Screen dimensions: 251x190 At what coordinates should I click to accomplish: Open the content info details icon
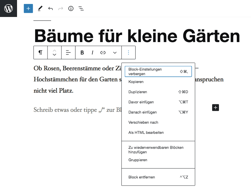click(x=71, y=9)
